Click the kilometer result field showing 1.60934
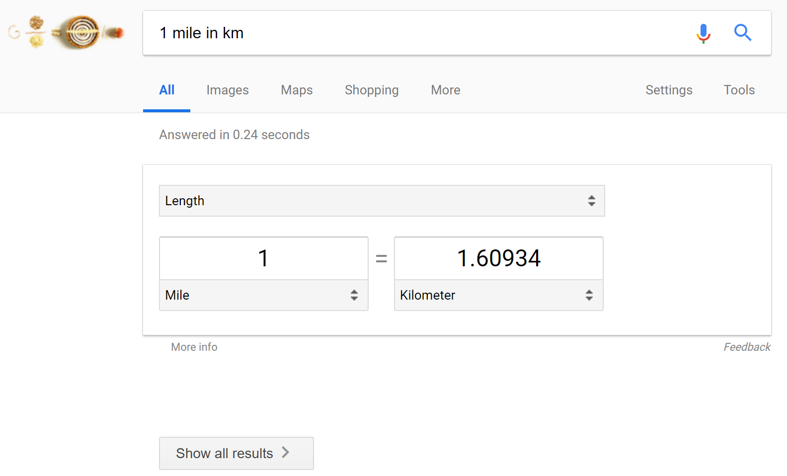This screenshot has height=476, width=787. pyautogui.click(x=498, y=258)
